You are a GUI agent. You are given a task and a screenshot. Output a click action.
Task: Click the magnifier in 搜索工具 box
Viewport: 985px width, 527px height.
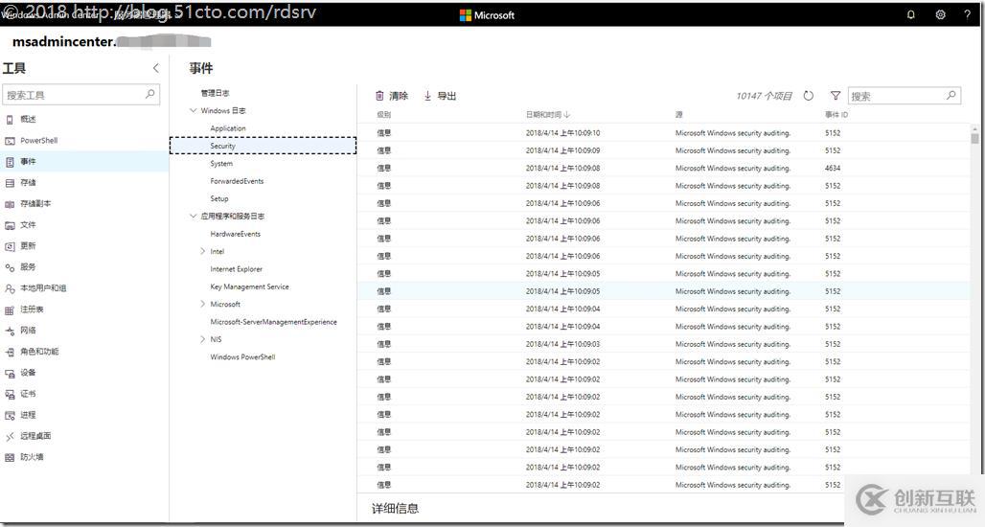(149, 94)
